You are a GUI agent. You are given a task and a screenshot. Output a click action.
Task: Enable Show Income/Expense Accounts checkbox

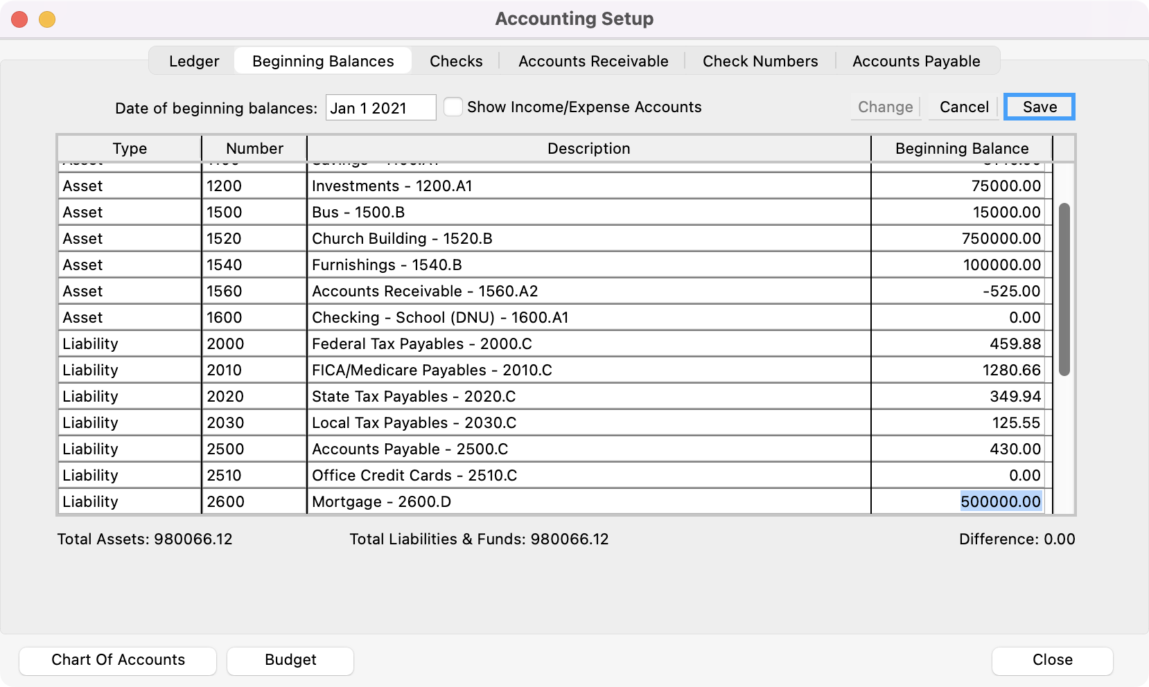pyautogui.click(x=453, y=107)
